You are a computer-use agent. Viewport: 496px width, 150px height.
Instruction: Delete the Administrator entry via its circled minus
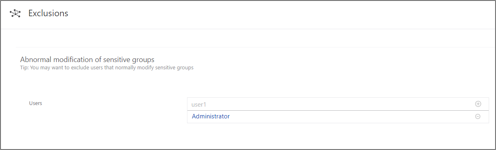click(478, 116)
